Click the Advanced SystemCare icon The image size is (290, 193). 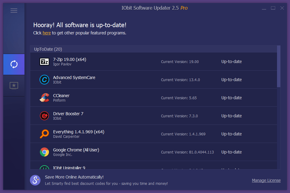pos(44,79)
